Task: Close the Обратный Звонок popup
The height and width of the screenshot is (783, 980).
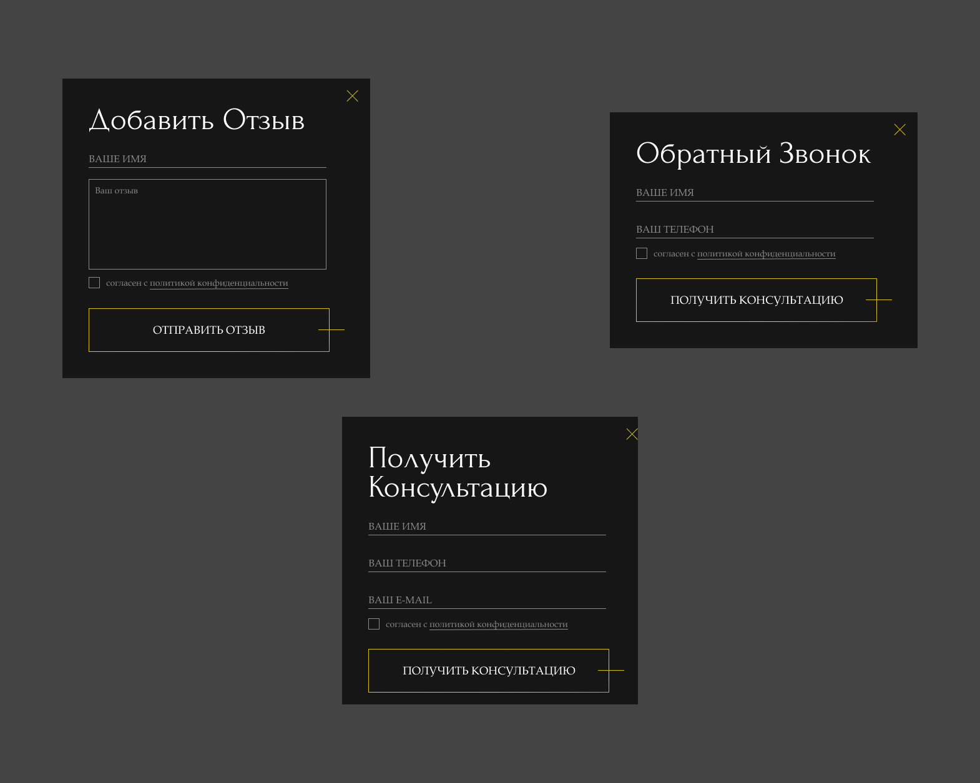Action: point(899,130)
